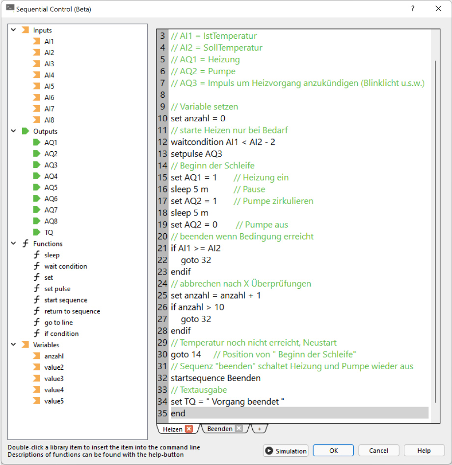452x465 pixels.
Task: Start the Simulation button
Action: [286, 451]
